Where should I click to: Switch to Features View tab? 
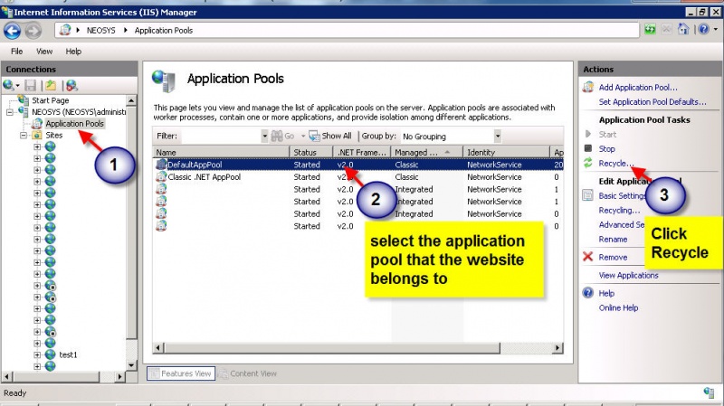tap(181, 373)
